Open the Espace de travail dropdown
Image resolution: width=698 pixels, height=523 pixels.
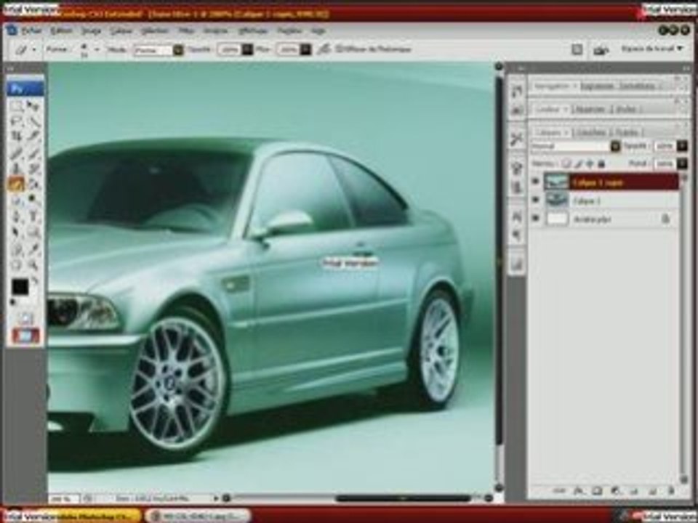pyautogui.click(x=652, y=48)
